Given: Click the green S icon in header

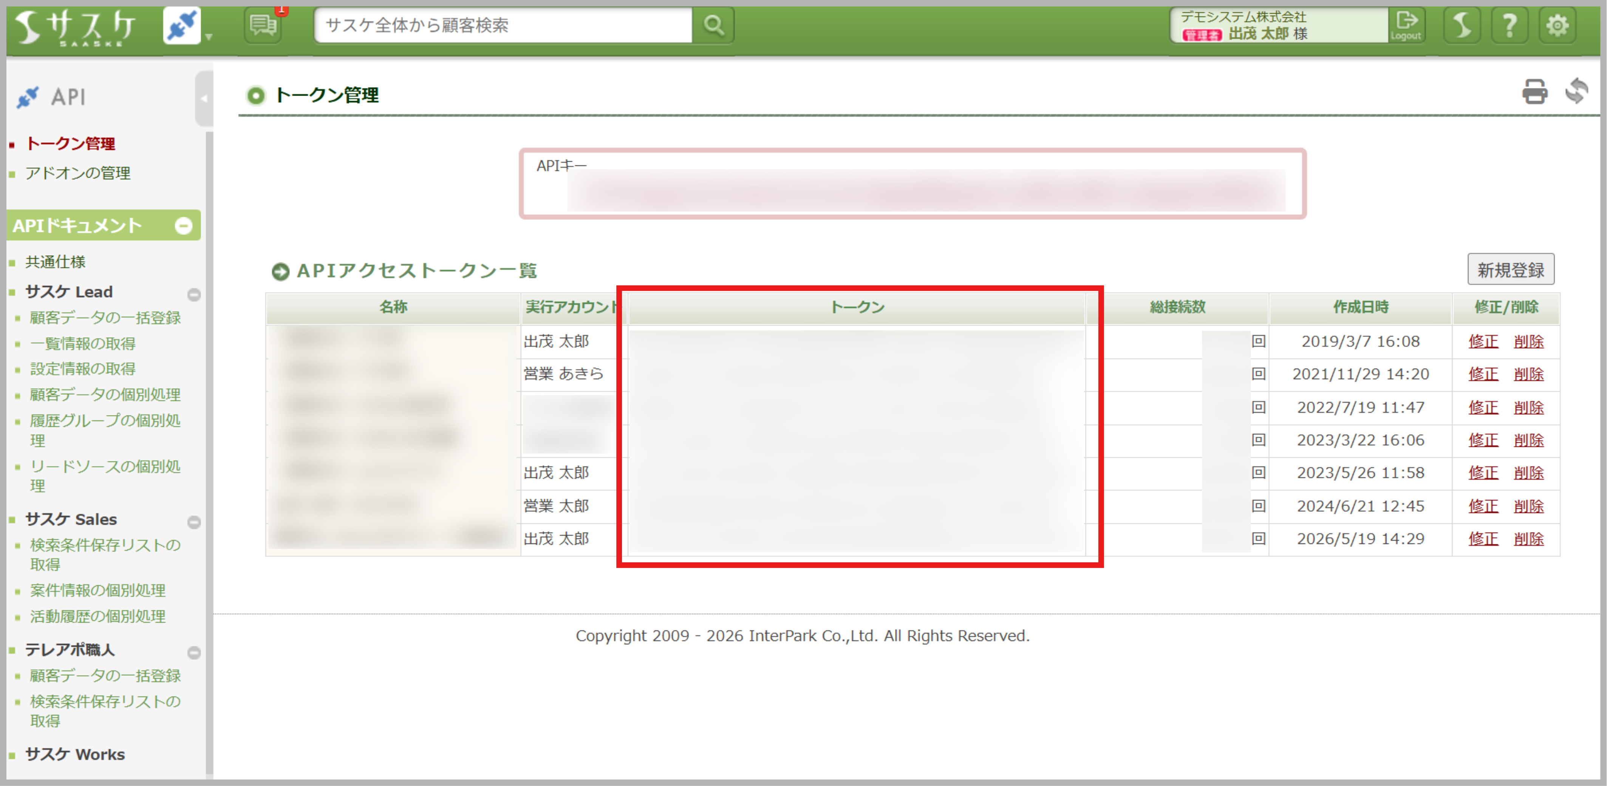Looking at the screenshot, I should pyautogui.click(x=1462, y=26).
